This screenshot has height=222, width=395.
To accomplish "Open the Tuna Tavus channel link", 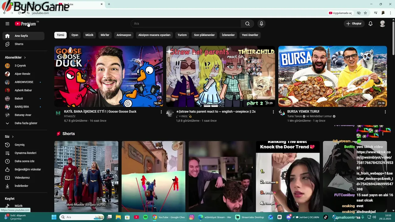I will pyautogui.click(x=294, y=116).
